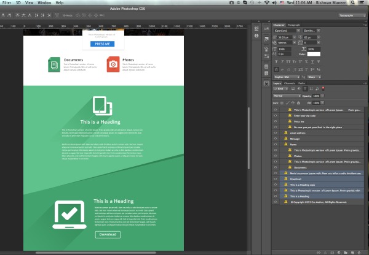Click the pixel layer filter icon
Viewport: 369px width, 255px height.
295,89
